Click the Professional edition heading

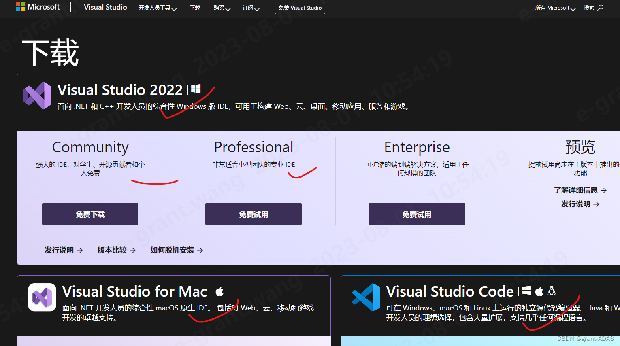[254, 147]
